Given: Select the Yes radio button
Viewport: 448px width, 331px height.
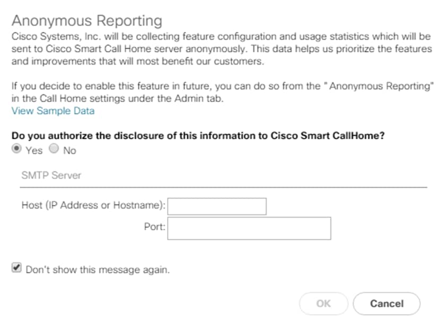Looking at the screenshot, I should coord(17,150).
